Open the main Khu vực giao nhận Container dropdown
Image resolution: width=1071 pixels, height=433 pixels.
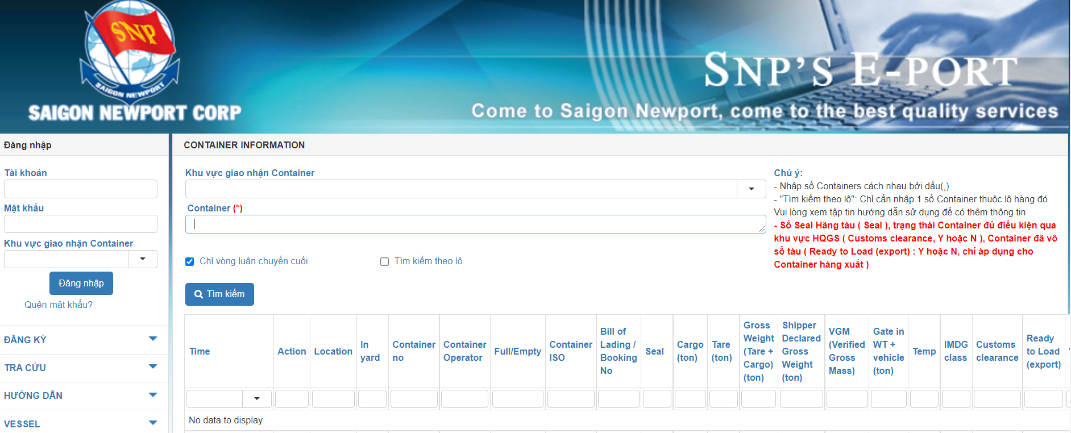click(752, 189)
